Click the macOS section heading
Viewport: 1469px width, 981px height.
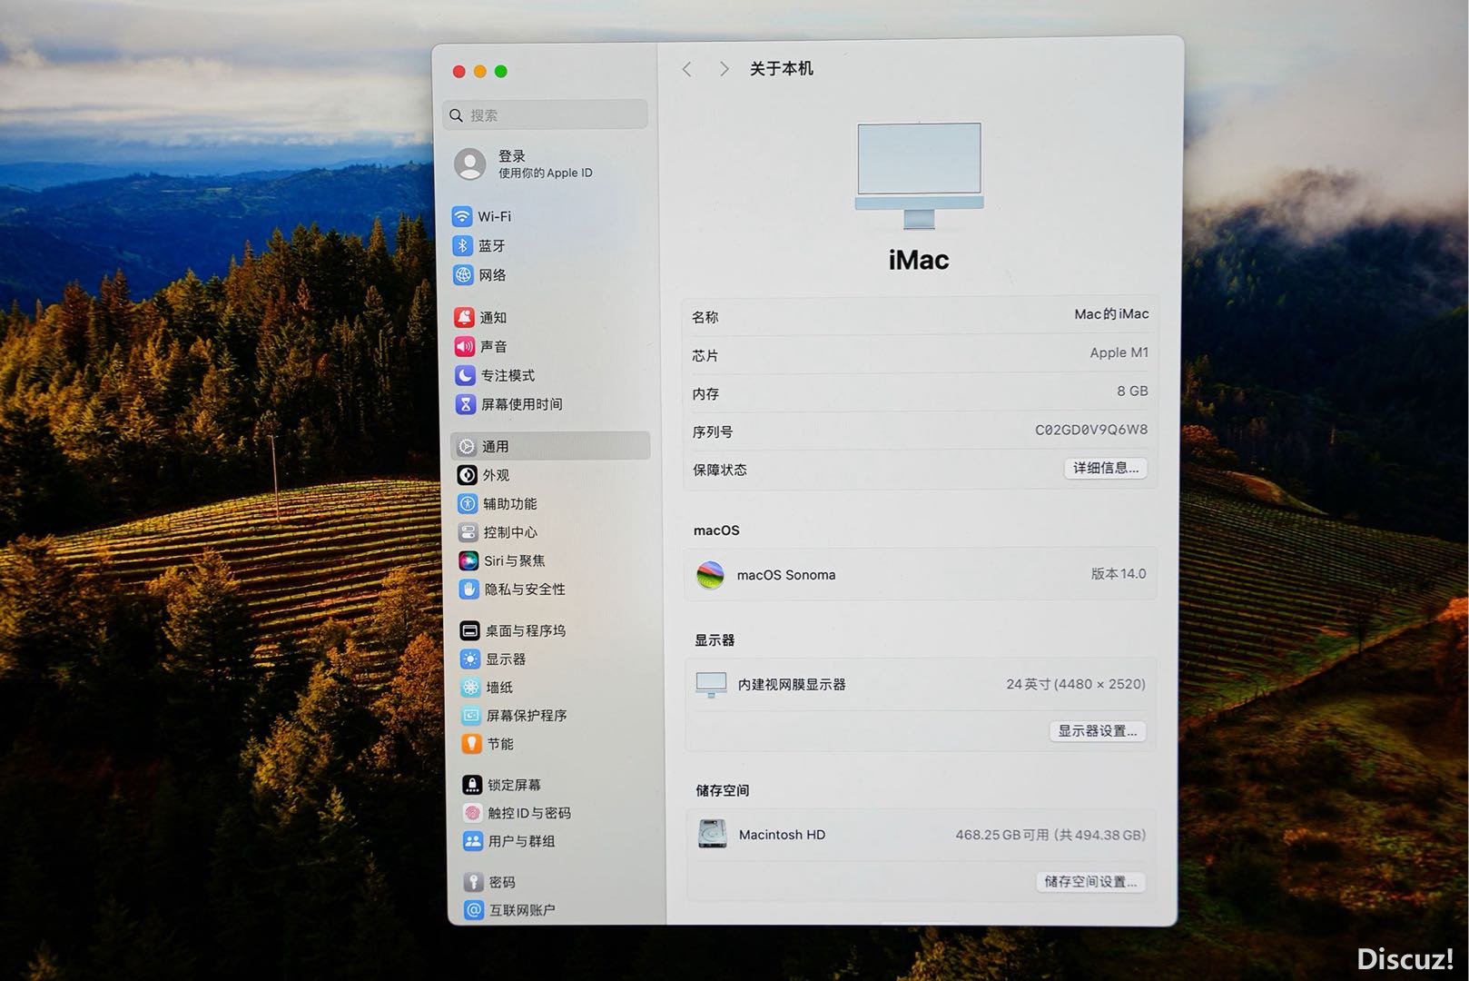click(x=716, y=530)
